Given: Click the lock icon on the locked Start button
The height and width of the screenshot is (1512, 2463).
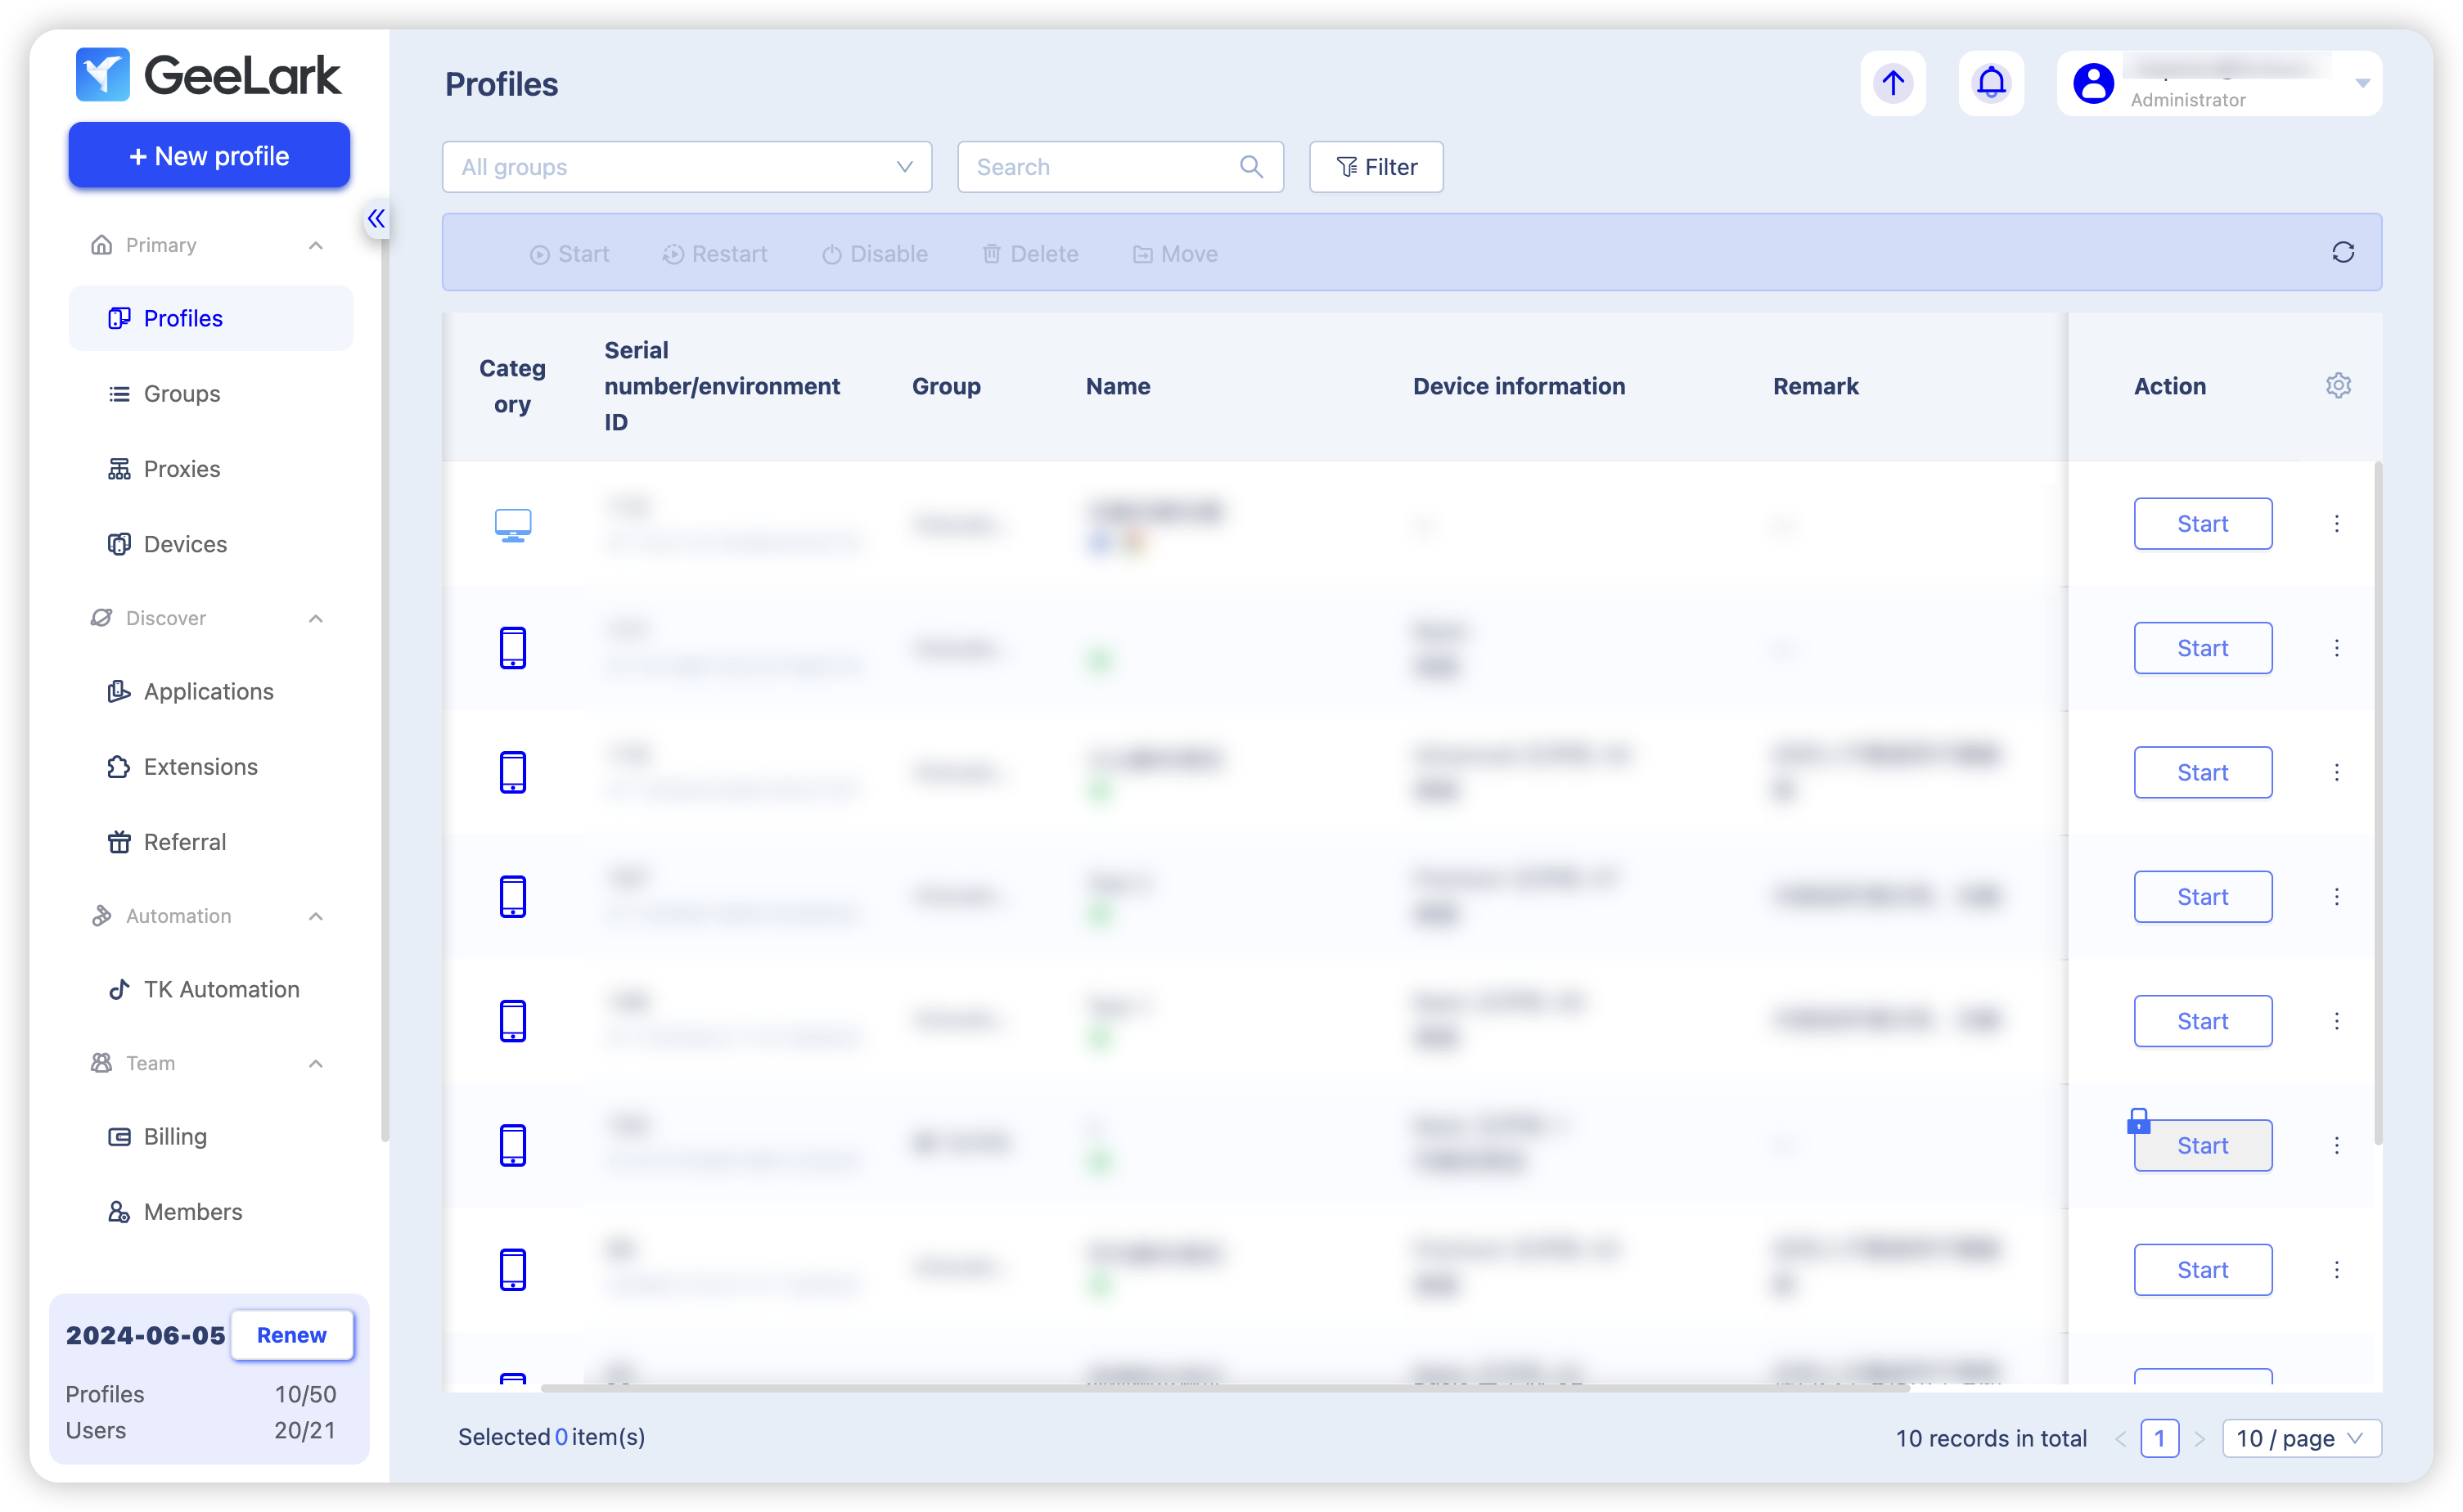Looking at the screenshot, I should coord(2138,1121).
